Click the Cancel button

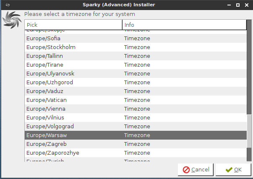[196, 170]
